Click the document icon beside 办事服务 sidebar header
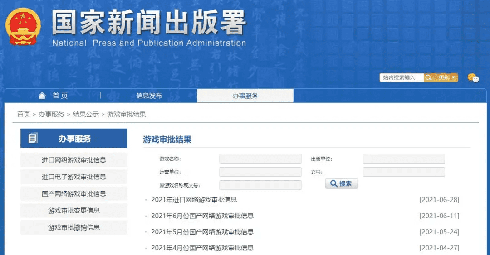 [x=33, y=138]
